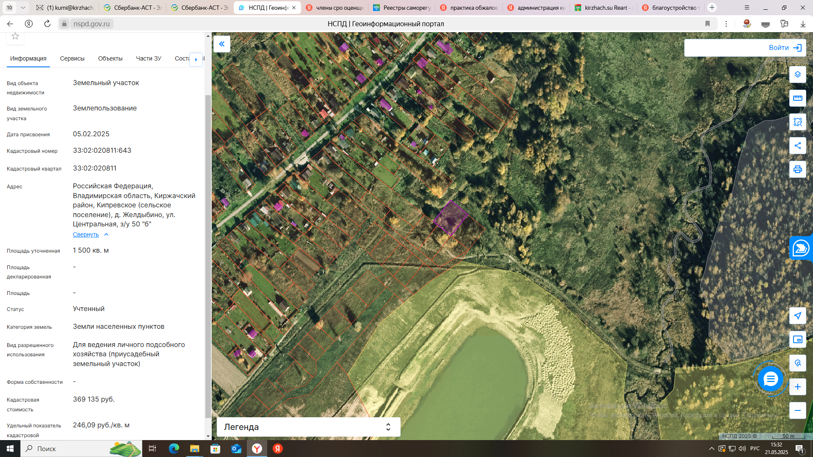The width and height of the screenshot is (813, 457).
Task: Click the share map icon
Action: tap(797, 146)
